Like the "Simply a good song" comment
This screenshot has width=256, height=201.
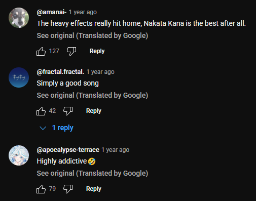(x=41, y=111)
